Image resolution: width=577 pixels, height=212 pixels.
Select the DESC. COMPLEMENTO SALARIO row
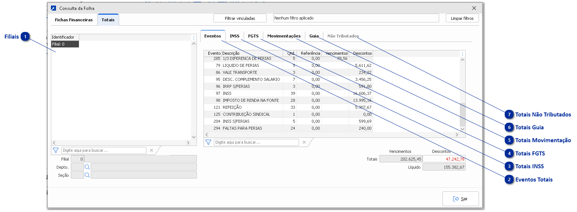(288, 79)
